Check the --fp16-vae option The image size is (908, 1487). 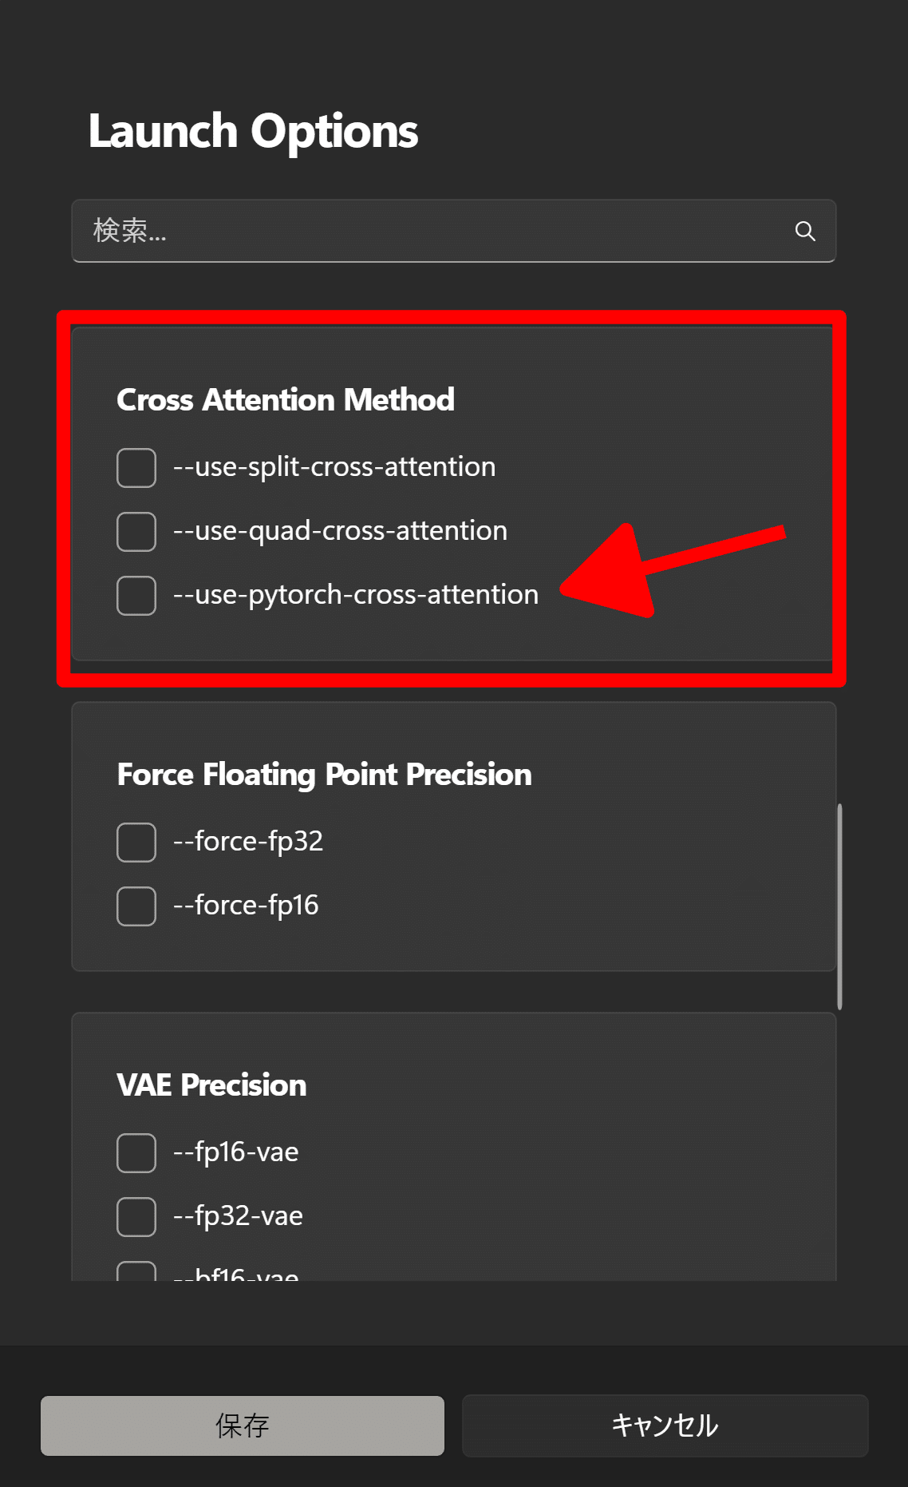point(136,1153)
